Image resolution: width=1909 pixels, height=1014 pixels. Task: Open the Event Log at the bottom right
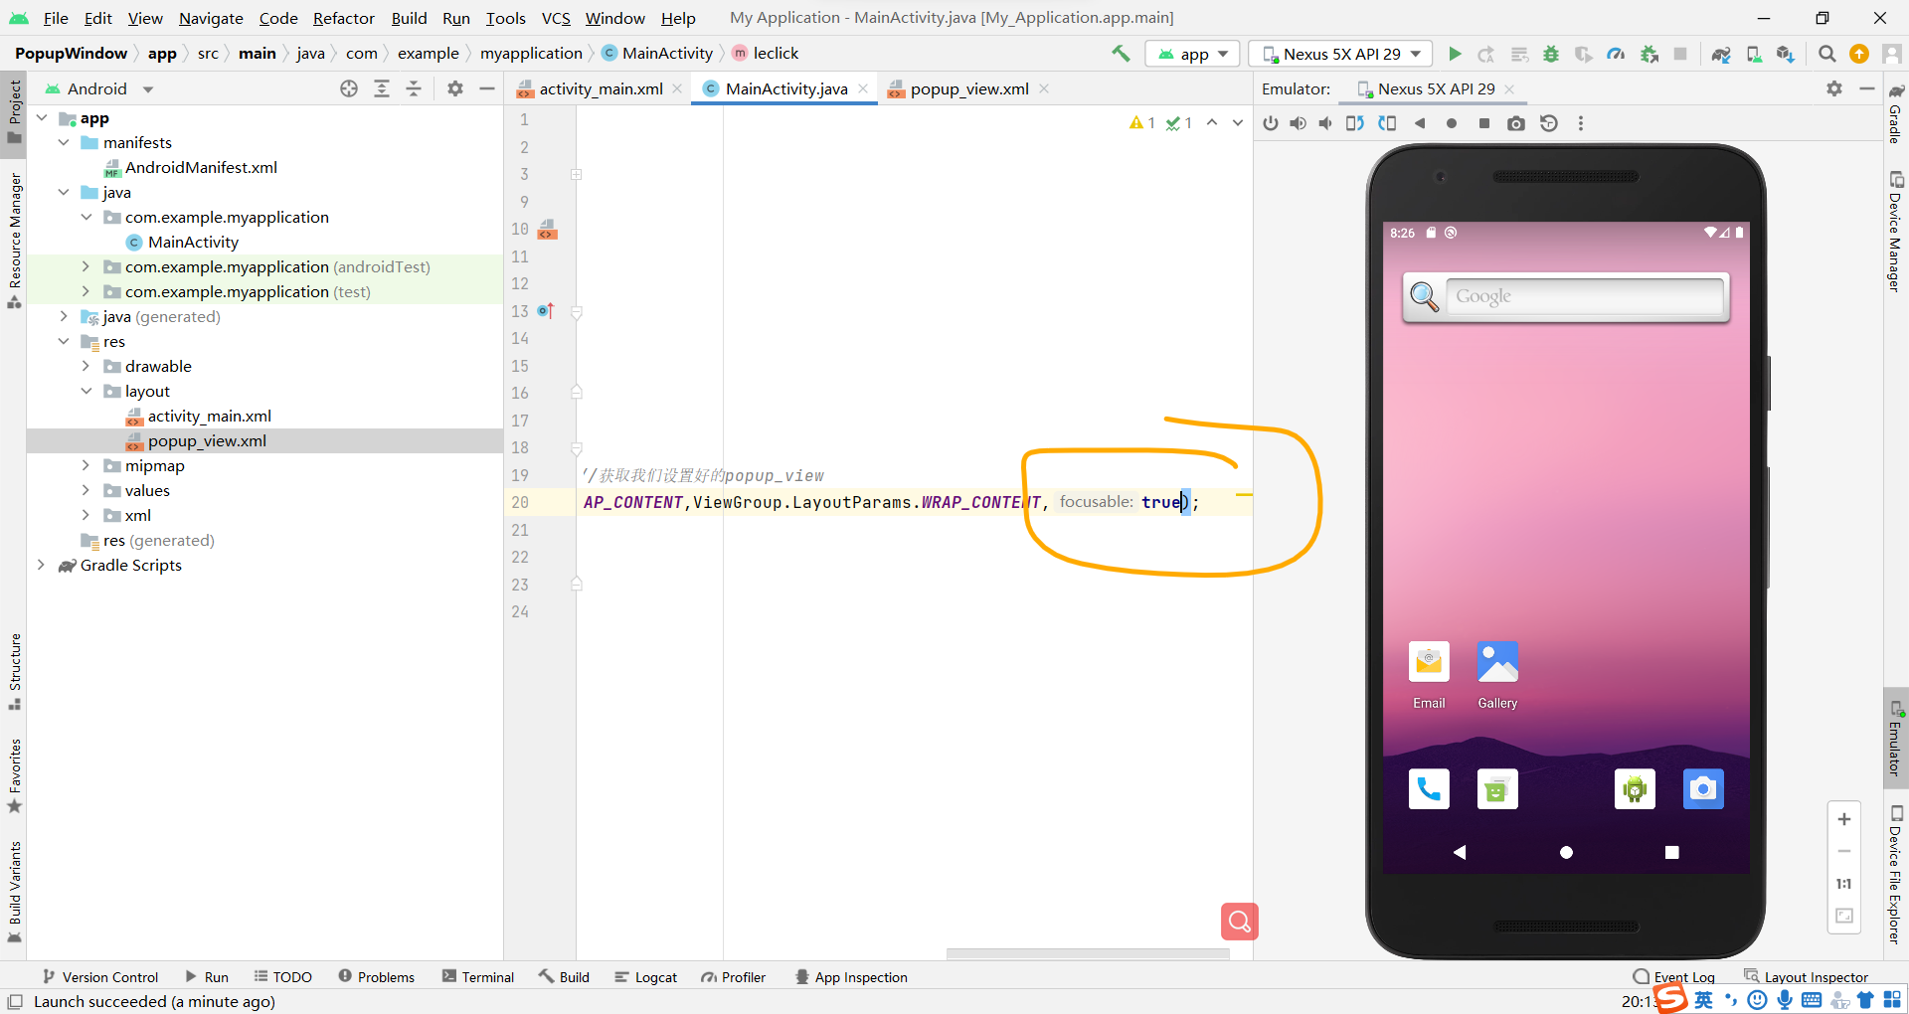tap(1682, 976)
